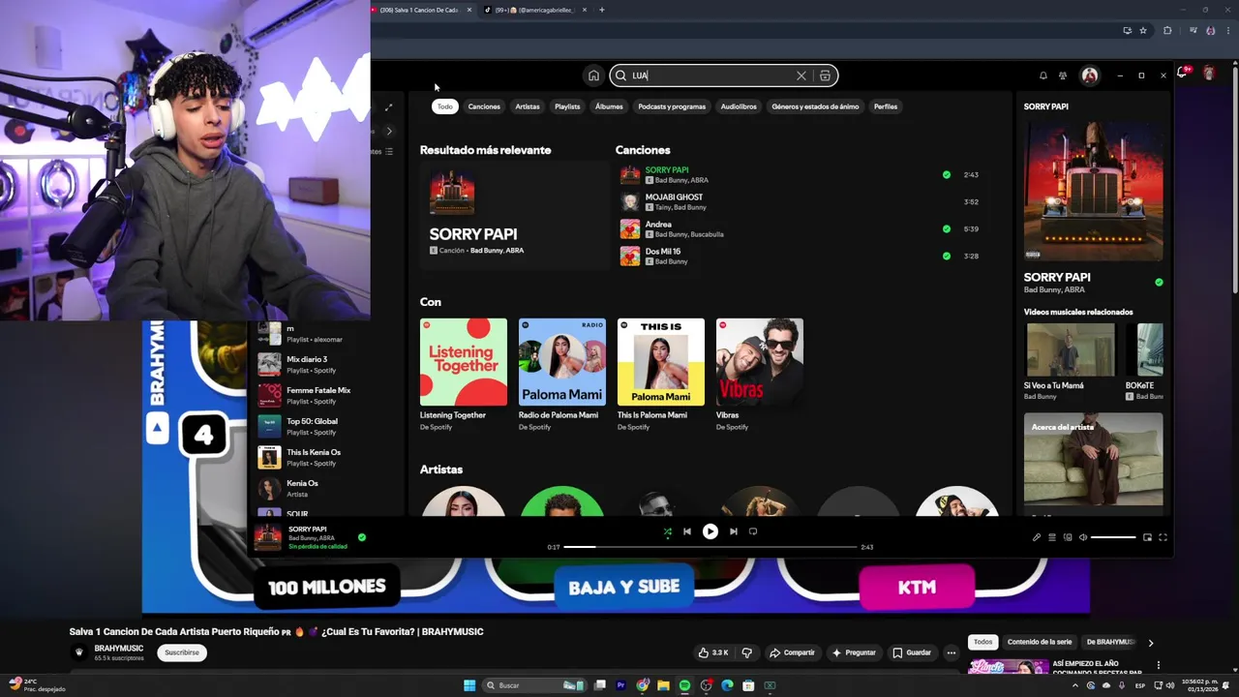Clear the Spotify search field with X
1239x697 pixels.
pyautogui.click(x=801, y=76)
